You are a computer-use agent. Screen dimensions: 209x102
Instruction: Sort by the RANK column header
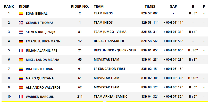point(9,6)
